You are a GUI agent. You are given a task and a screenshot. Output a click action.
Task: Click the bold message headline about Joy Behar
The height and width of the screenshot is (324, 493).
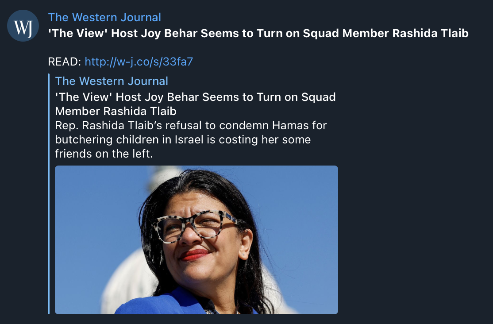(x=258, y=33)
